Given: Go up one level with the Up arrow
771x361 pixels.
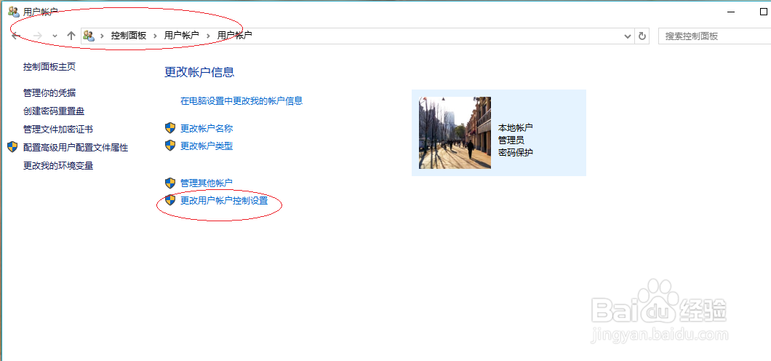Looking at the screenshot, I should [x=71, y=36].
